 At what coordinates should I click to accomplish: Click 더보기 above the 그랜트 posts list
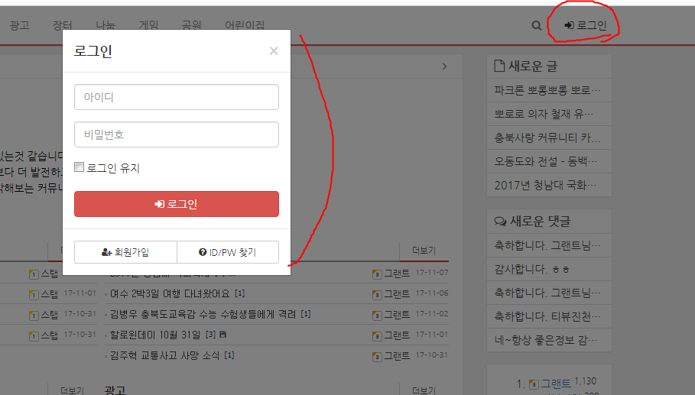(424, 251)
